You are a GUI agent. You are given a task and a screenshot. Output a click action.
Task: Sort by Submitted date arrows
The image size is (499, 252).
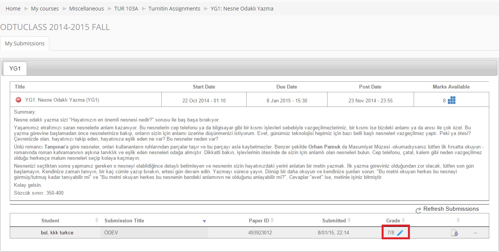click(349, 220)
